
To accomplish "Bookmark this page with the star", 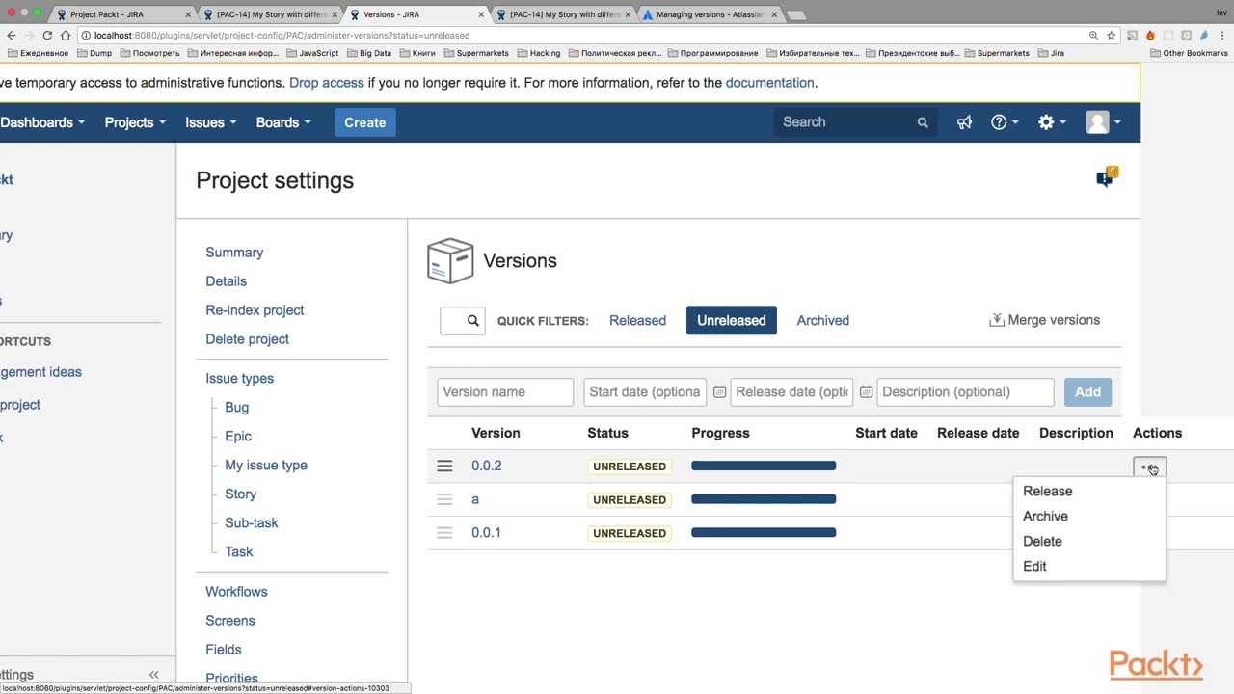I will 1111,35.
